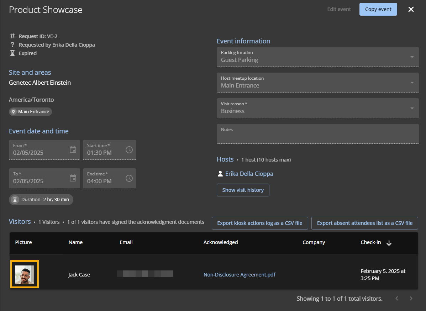Go to next visitors page
The height and width of the screenshot is (311, 426).
pos(411,299)
